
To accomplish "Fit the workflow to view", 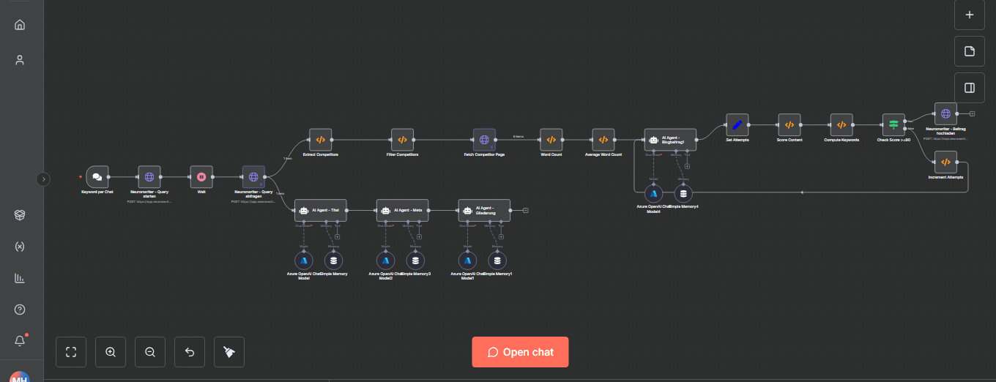I will click(71, 352).
